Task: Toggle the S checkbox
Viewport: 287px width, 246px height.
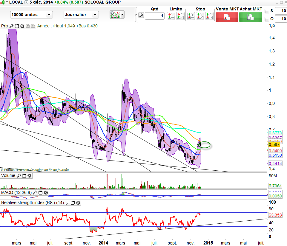Action: [x=267, y=11]
